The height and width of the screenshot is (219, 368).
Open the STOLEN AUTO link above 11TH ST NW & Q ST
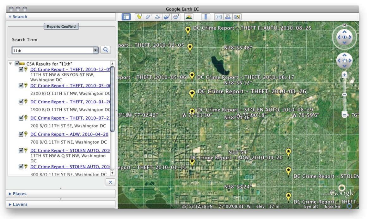tap(70, 150)
